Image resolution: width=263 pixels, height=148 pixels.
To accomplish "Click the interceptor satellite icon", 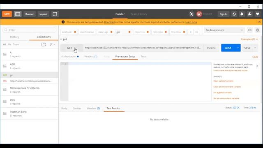I will [x=191, y=14].
